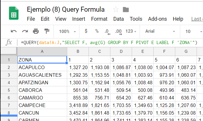
Task: Format as currency with the $ button
Action: (x=86, y=31)
